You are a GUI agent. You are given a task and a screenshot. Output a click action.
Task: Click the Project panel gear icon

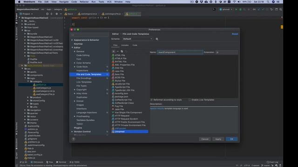[x=56, y=14]
